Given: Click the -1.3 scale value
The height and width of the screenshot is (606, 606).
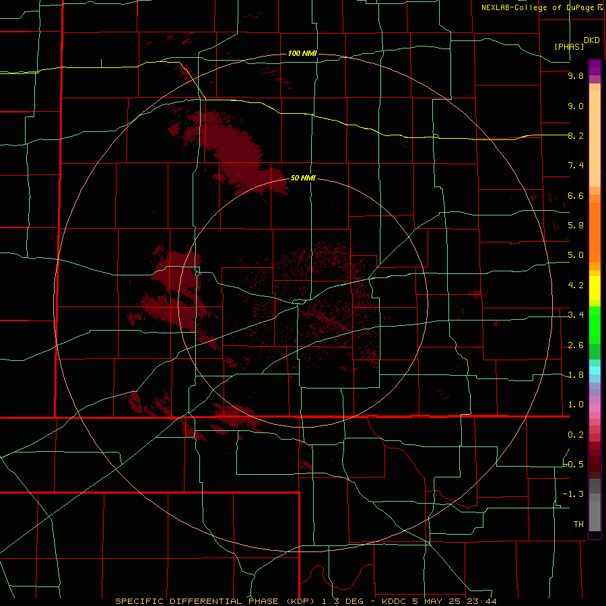Looking at the screenshot, I should click(574, 494).
